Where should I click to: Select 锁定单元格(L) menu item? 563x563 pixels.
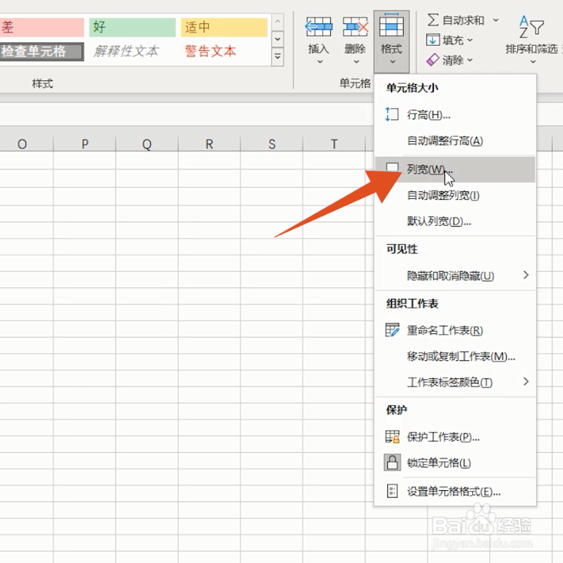(x=455, y=463)
